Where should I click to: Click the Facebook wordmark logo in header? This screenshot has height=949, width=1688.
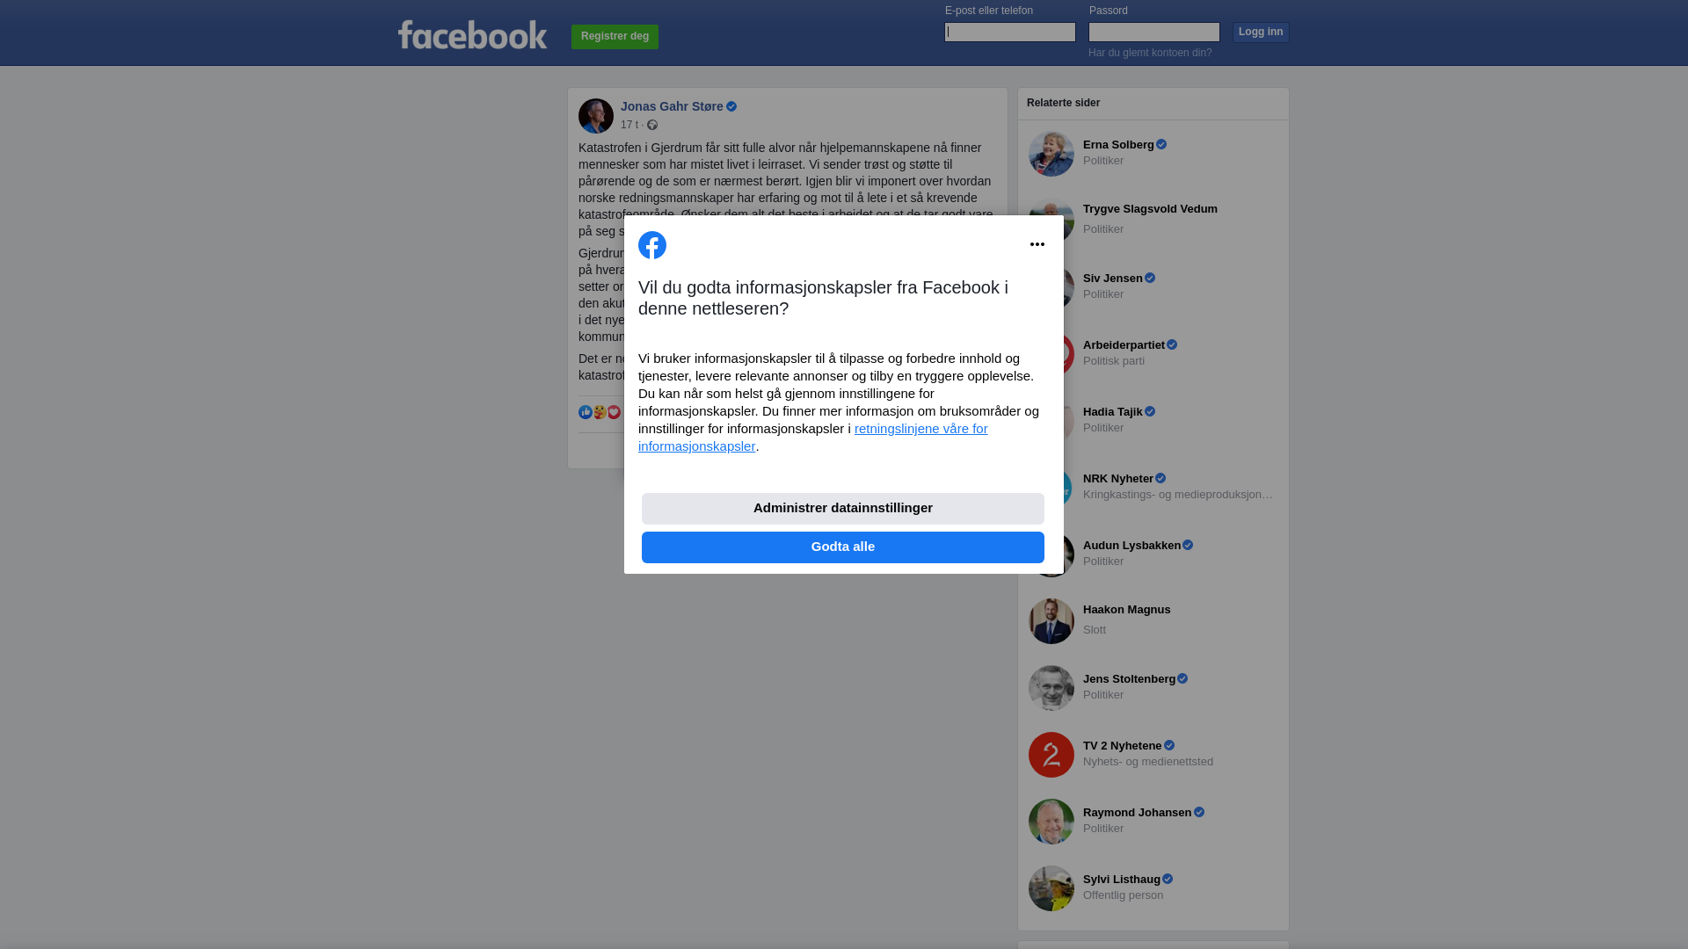(x=472, y=34)
